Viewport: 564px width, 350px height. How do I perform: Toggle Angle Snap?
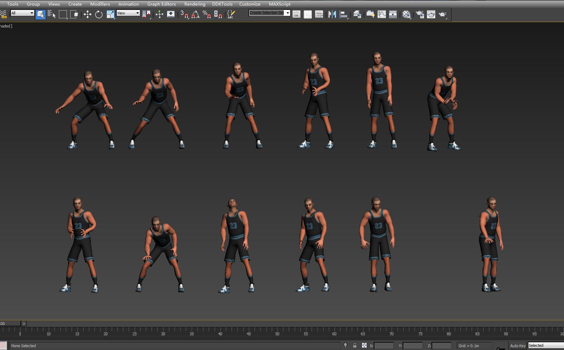[196, 14]
